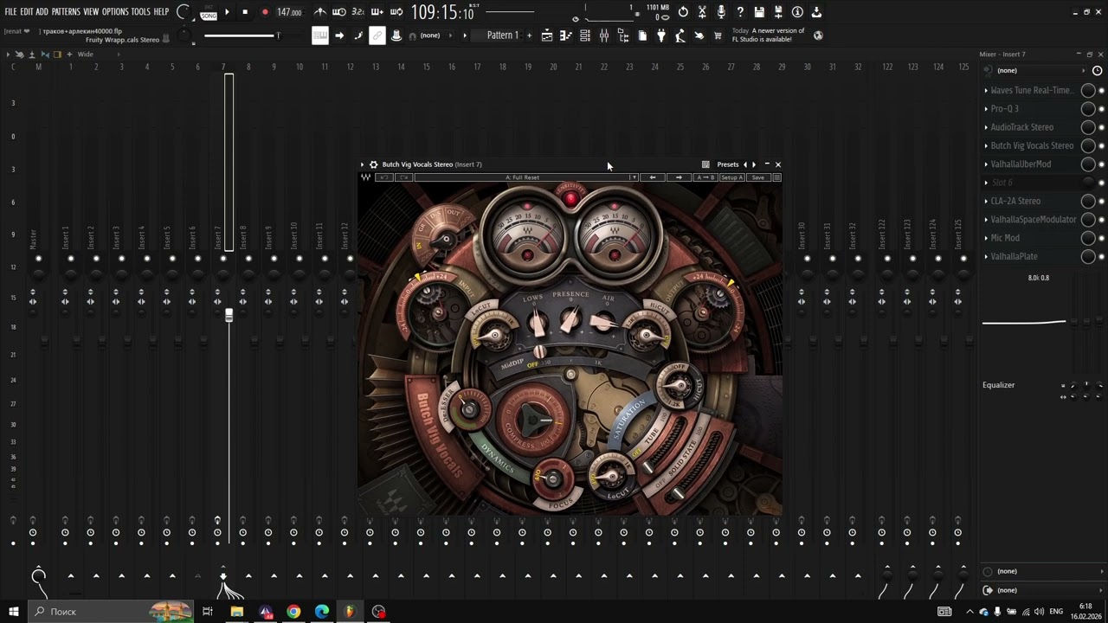Click the Waves undo button
This screenshot has width=1108, height=623.
click(x=383, y=177)
